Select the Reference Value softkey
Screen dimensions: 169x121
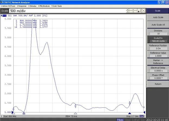pos(158,54)
